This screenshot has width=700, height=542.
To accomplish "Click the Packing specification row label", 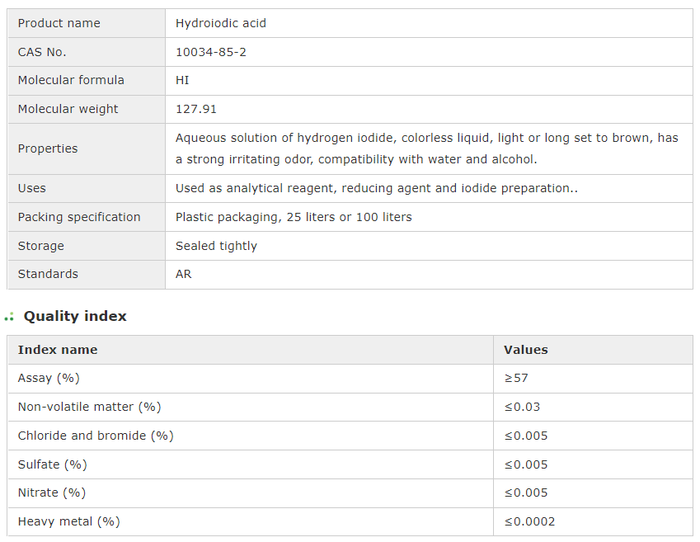I will coord(79,217).
